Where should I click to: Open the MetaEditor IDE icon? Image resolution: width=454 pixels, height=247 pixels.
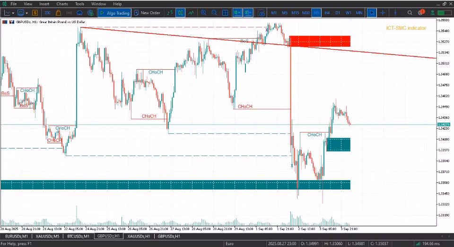(47, 13)
